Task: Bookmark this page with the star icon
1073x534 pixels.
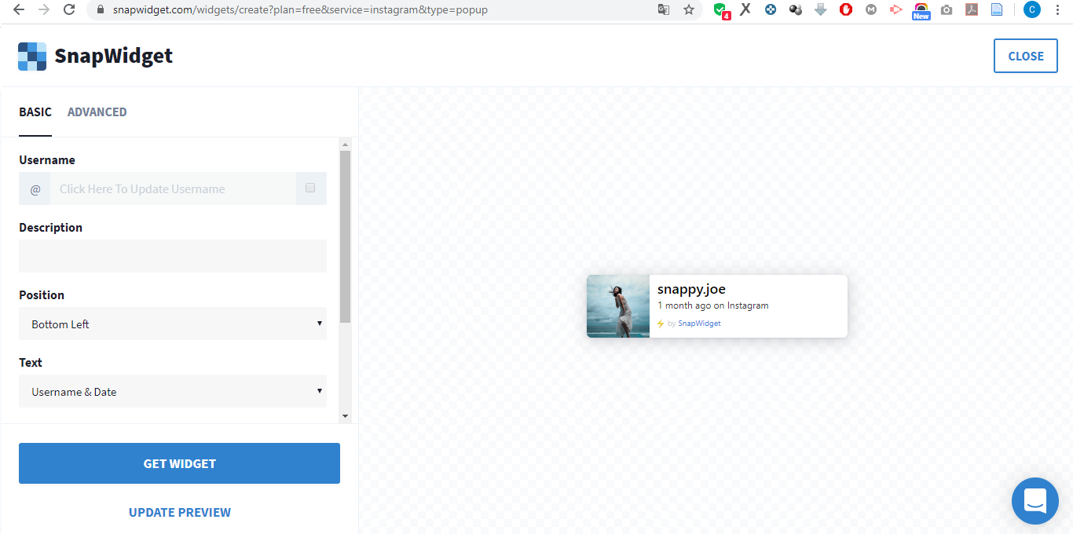Action: (x=689, y=10)
